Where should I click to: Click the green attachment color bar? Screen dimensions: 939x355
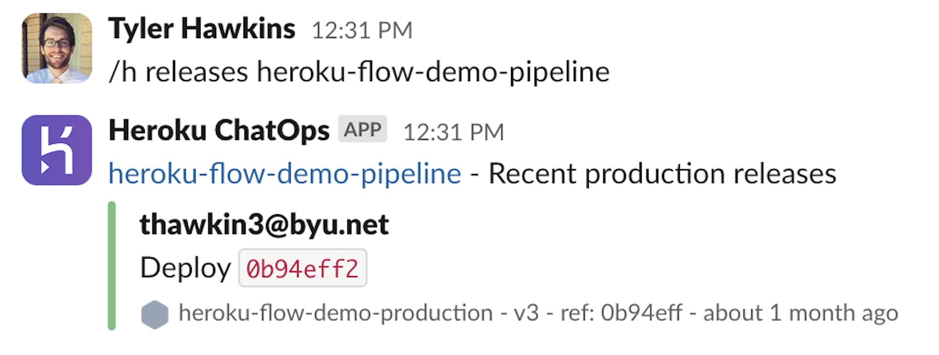(x=112, y=266)
